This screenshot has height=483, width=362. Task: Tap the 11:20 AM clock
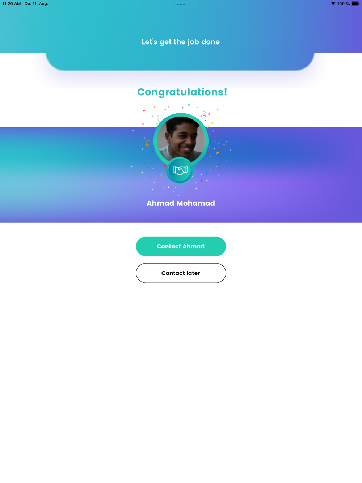pos(12,4)
